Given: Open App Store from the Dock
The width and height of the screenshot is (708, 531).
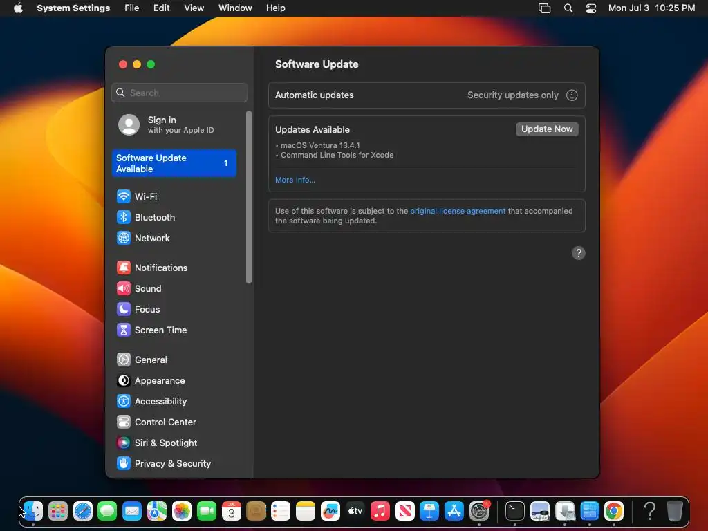Looking at the screenshot, I should 454,511.
